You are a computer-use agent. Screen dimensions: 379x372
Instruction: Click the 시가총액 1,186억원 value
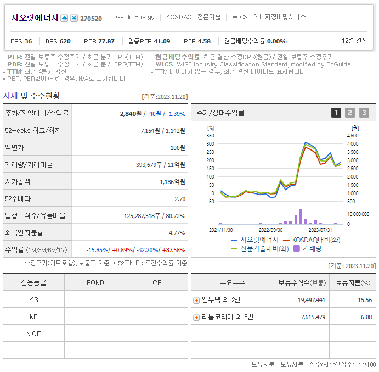click(x=173, y=182)
